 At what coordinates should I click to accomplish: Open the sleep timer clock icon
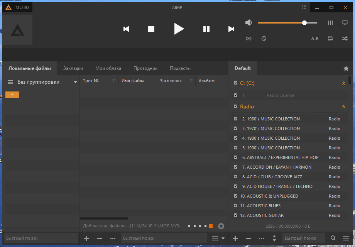(264, 39)
